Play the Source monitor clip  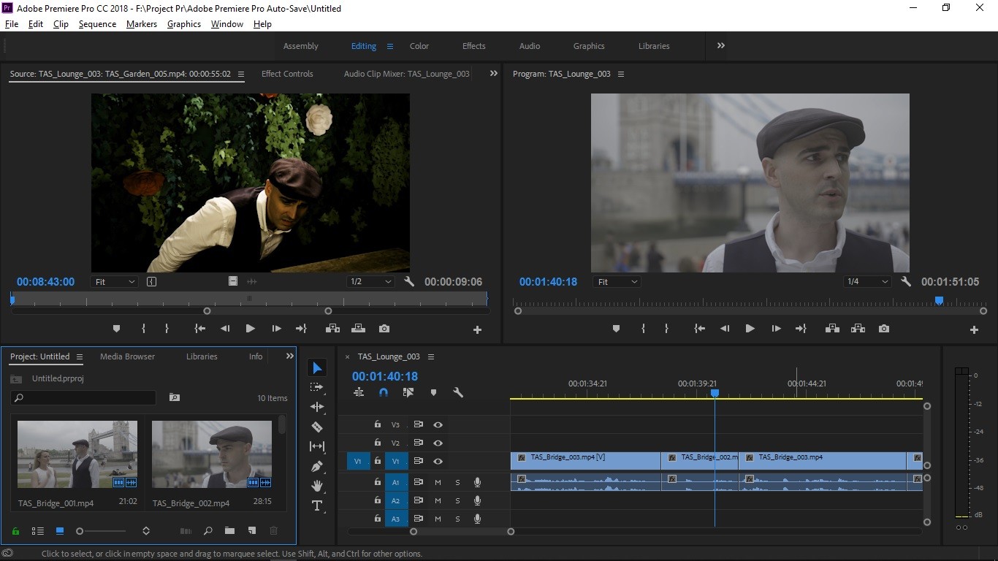click(250, 329)
